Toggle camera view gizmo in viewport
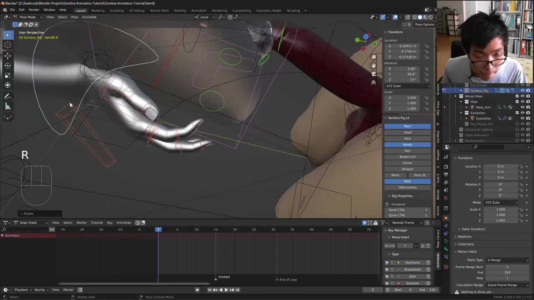This screenshot has height=300, width=534. 373,74
